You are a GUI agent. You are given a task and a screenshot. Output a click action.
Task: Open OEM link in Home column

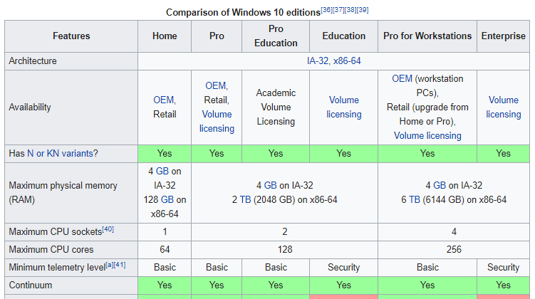point(163,100)
